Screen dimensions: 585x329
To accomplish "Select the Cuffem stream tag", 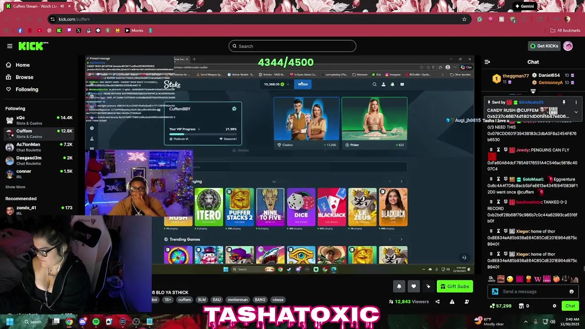I will pos(185,300).
